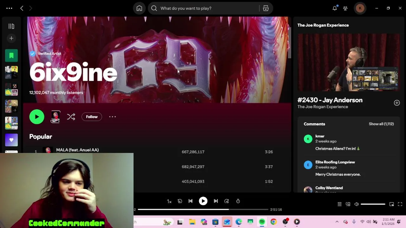This screenshot has height=228, width=406.
Task: Click the 403,041,093 play count row
Action: [193, 181]
